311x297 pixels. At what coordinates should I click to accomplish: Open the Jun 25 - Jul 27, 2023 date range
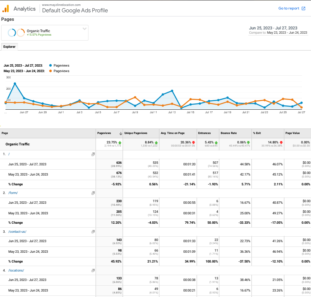273,28
